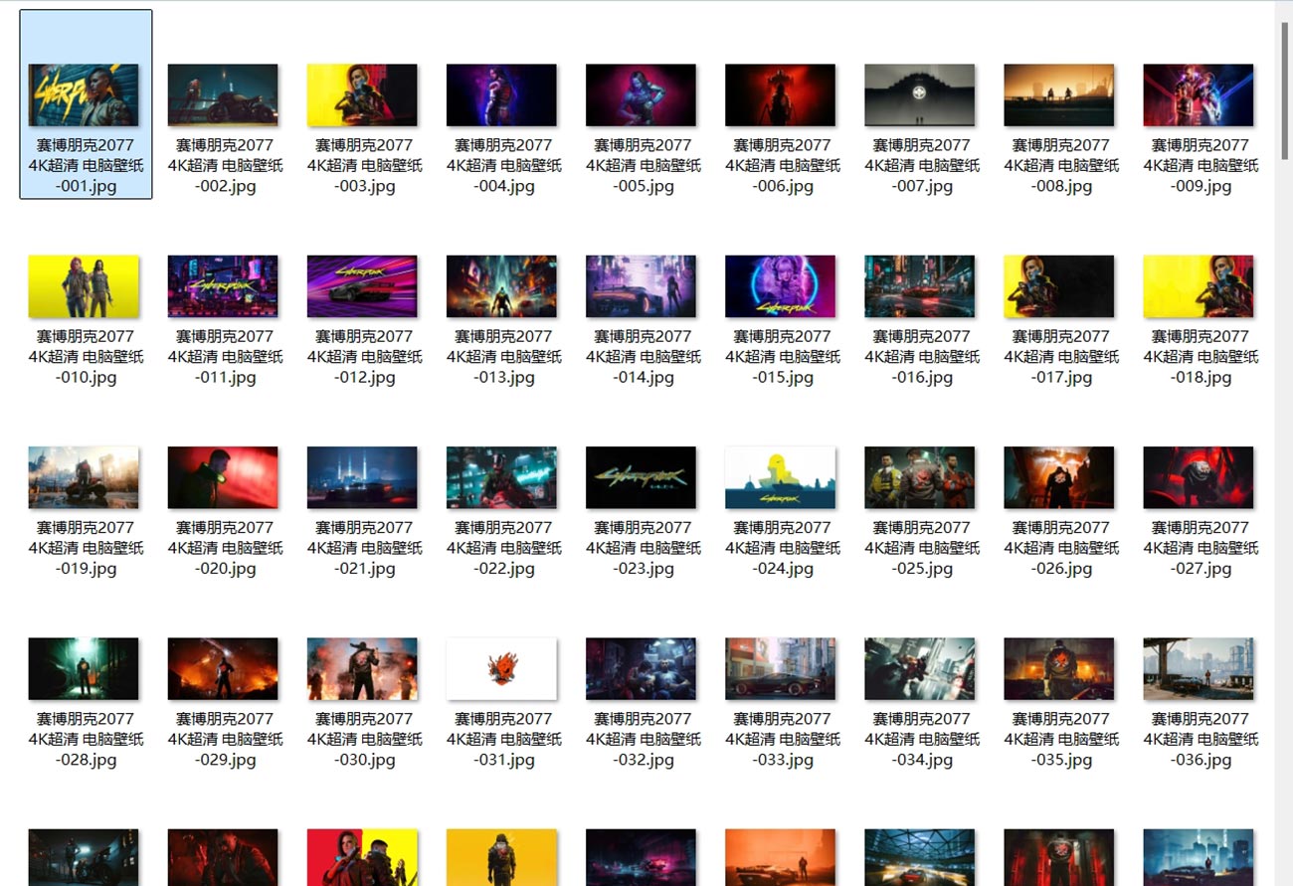
Task: Select thumbnail of 018.jpg
Action: coord(1198,286)
